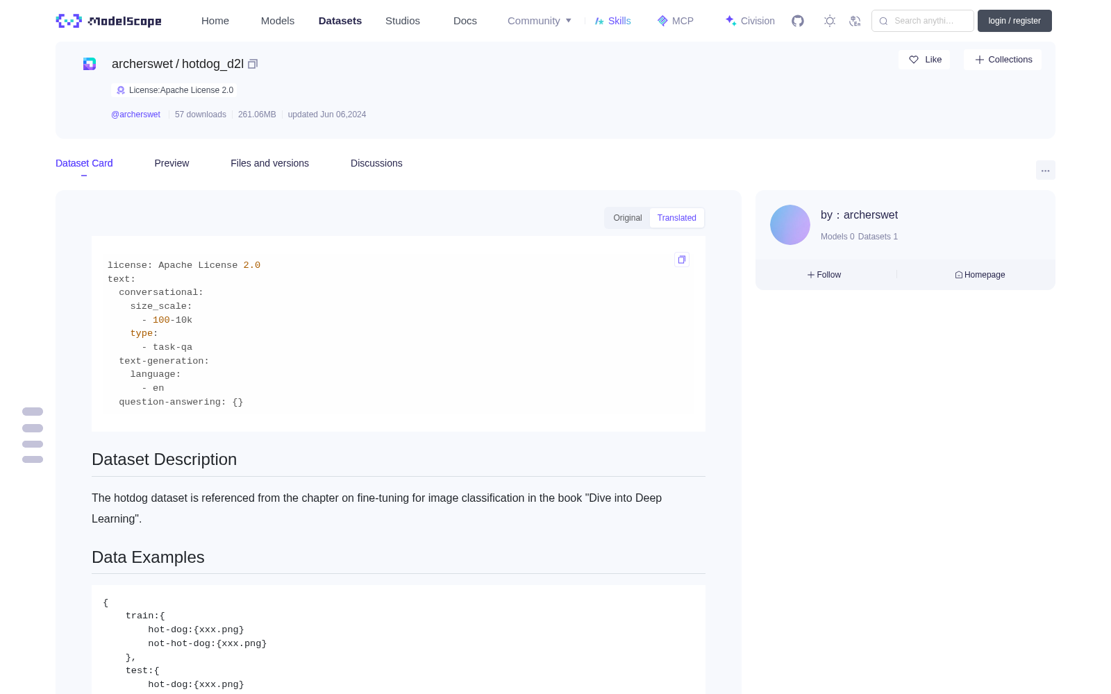
Task: Jump via first outline bar in left sidebar
Action: (x=33, y=412)
